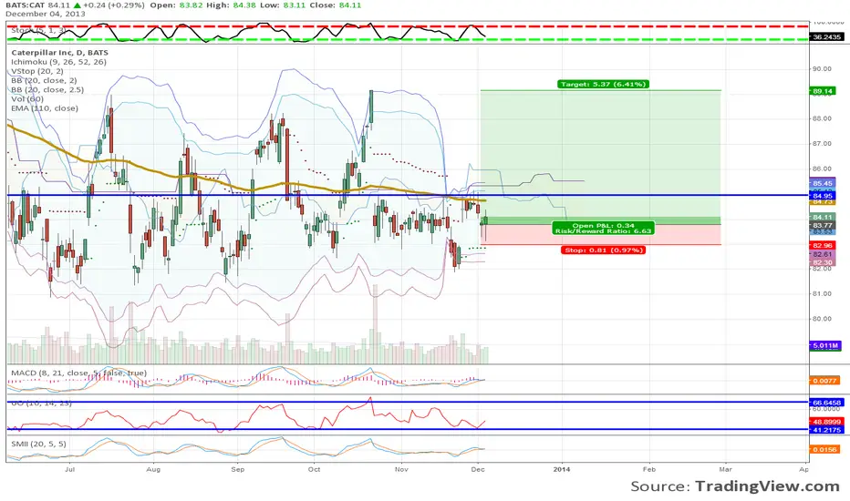
Task: Select the Vol (60) legend entry
Action: 27,98
